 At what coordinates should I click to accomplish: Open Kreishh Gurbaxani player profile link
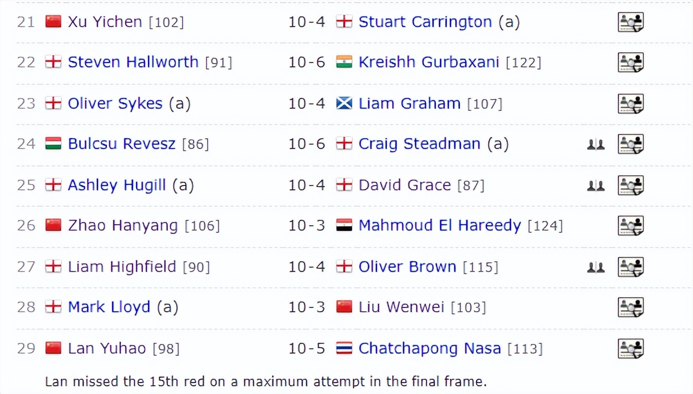click(428, 62)
